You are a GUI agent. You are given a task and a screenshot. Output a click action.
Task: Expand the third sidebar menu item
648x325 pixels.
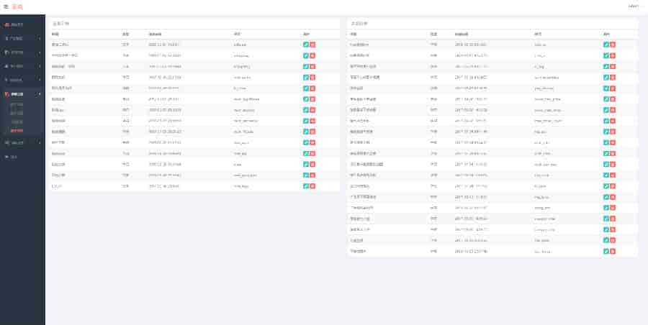(x=22, y=52)
